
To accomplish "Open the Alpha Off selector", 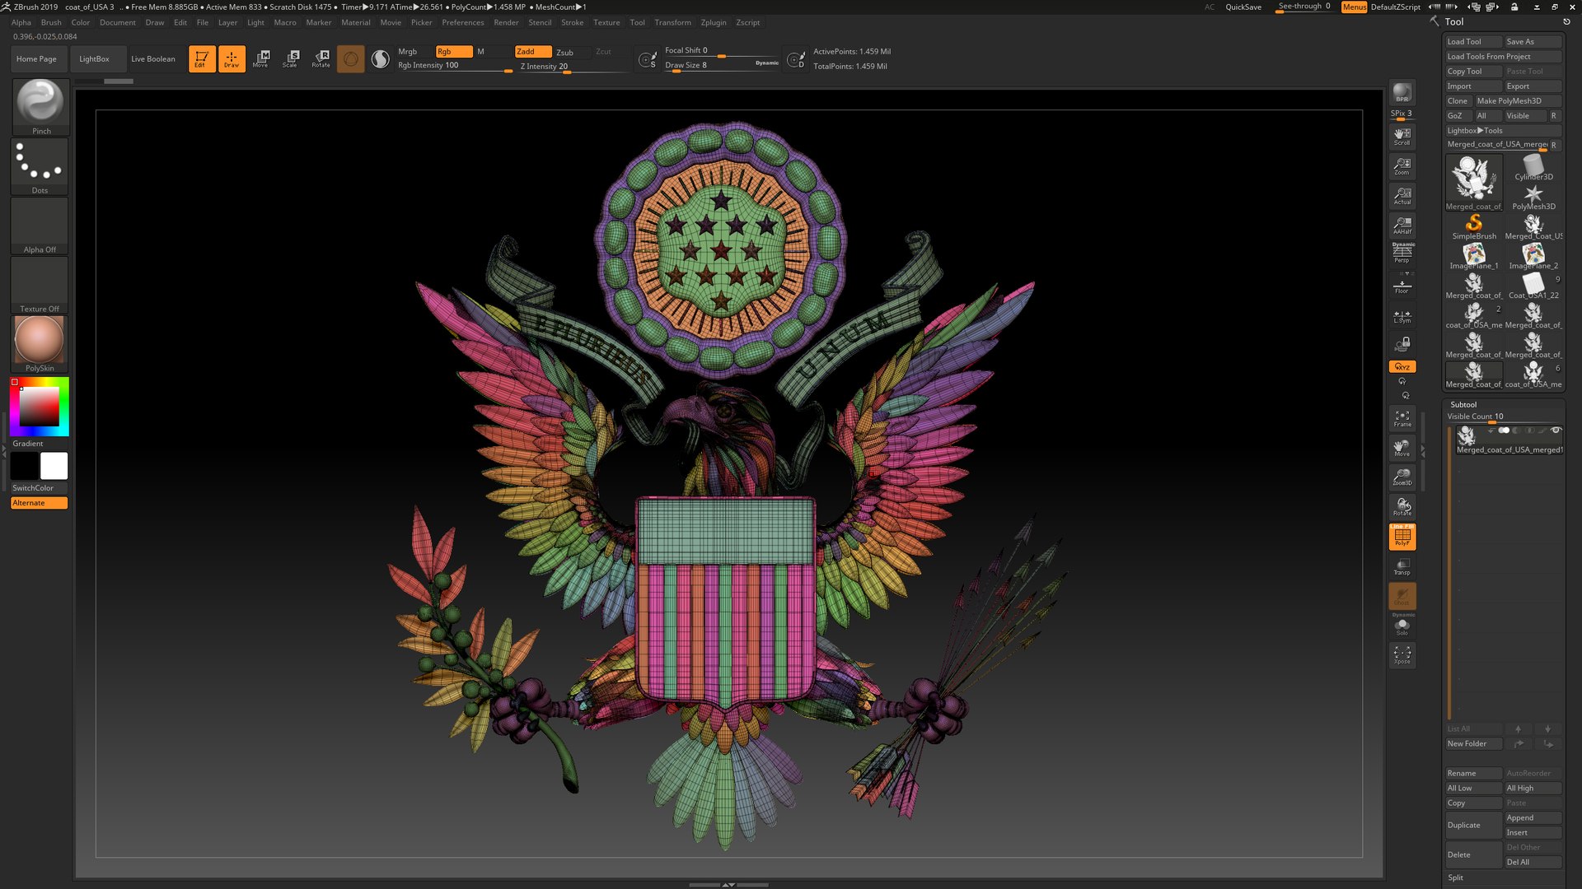I will 40,226.
